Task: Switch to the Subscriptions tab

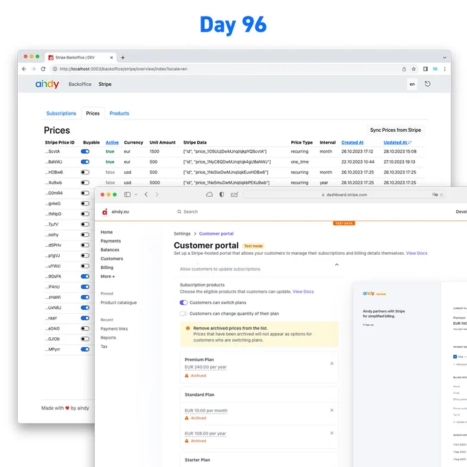Action: pos(61,113)
